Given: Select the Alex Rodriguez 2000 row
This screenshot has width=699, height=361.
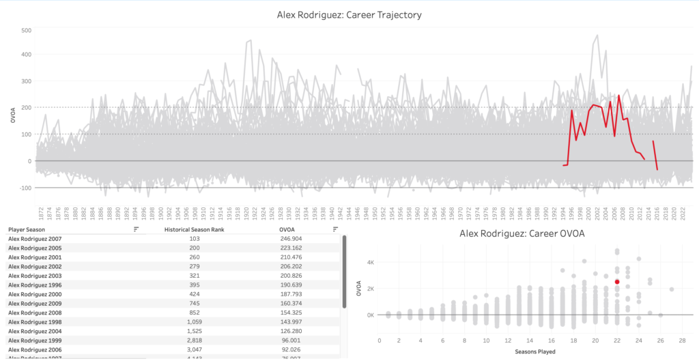Looking at the screenshot, I should 173,294.
